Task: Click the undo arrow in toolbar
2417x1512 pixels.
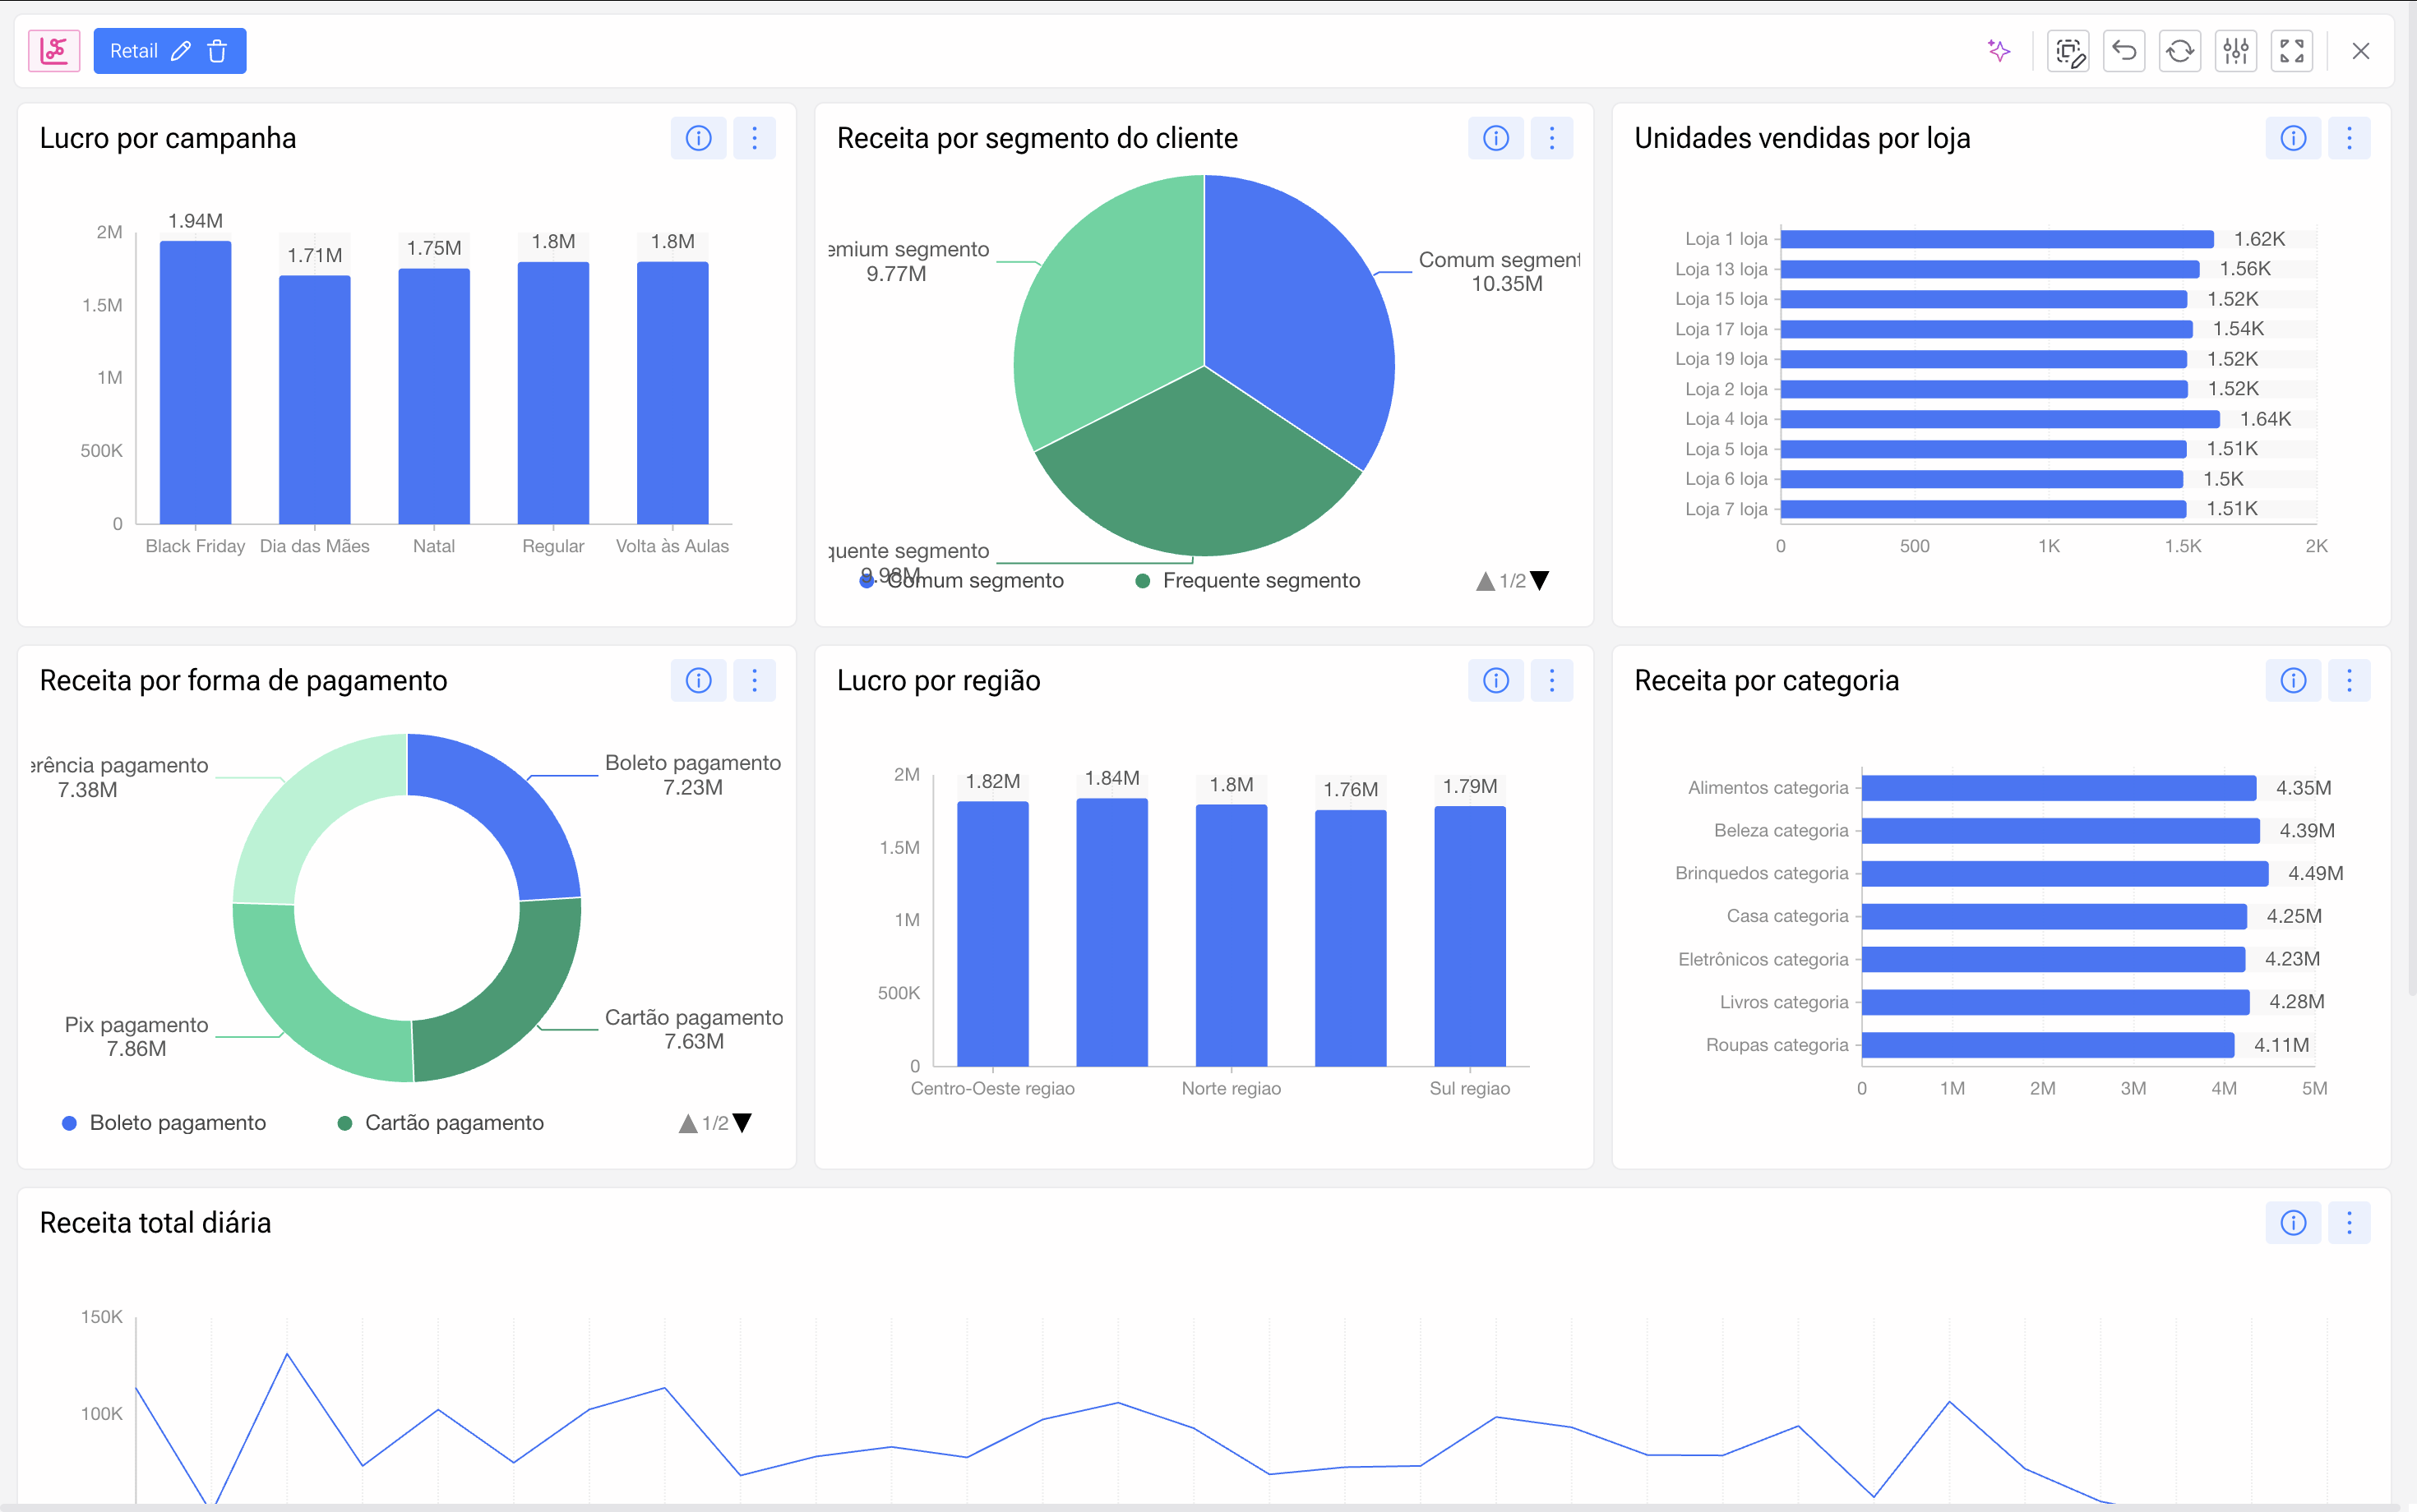Action: tap(2124, 51)
